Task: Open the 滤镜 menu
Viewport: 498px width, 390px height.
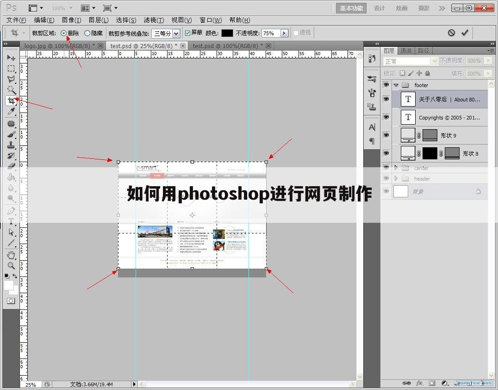Action: pyautogui.click(x=154, y=20)
